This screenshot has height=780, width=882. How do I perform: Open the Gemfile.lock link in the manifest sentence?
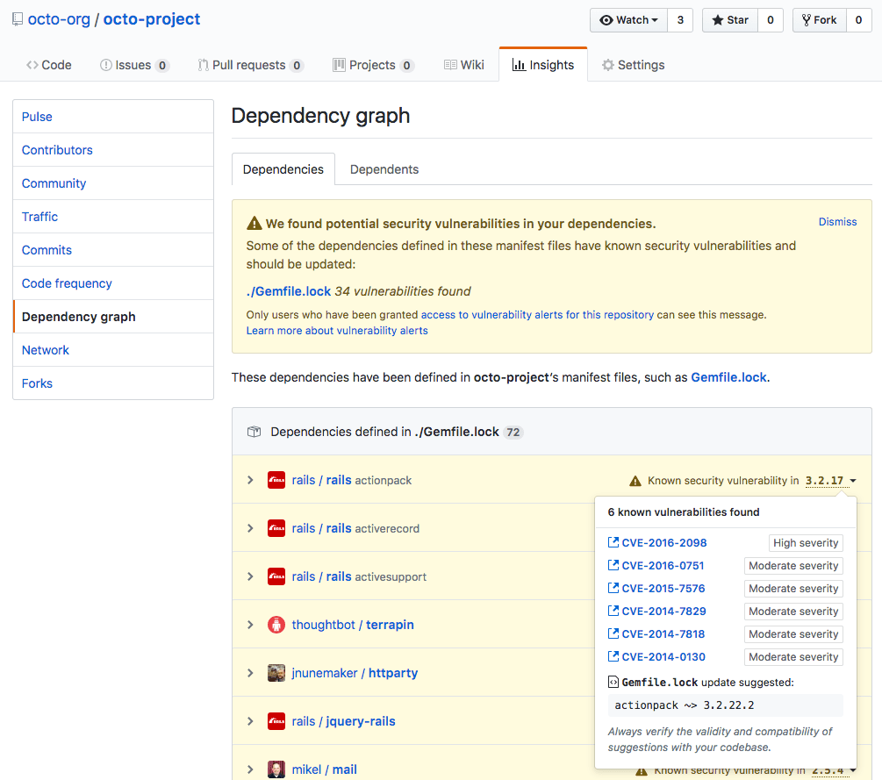pos(728,377)
